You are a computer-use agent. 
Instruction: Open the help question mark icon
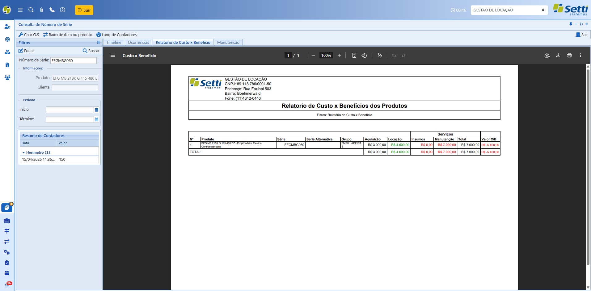[62, 10]
